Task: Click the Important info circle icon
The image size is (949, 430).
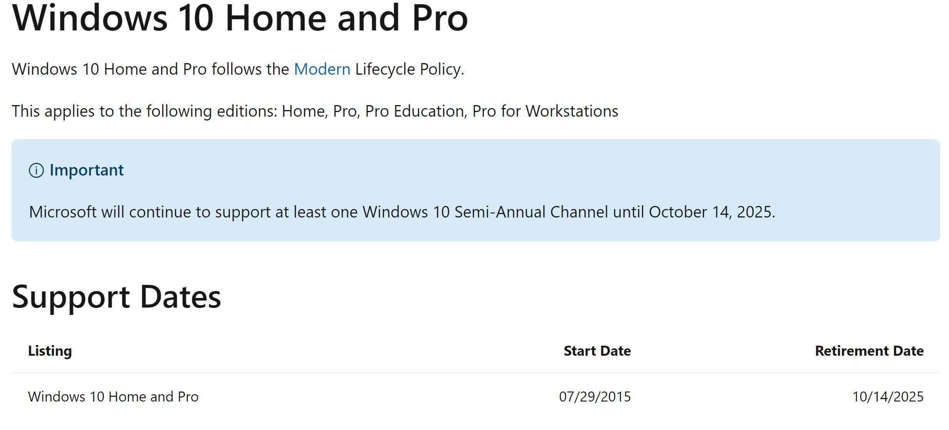Action: click(36, 171)
